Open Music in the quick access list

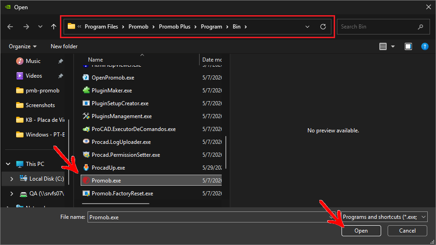(33, 61)
